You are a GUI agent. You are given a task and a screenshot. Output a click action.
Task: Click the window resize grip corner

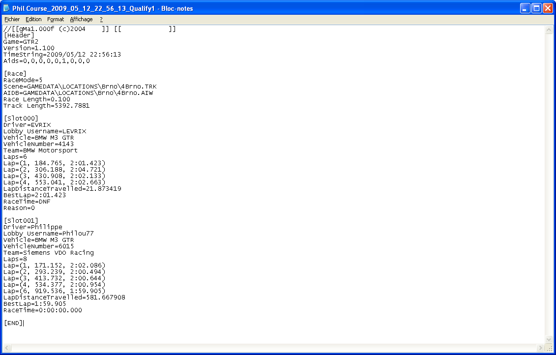(549, 348)
